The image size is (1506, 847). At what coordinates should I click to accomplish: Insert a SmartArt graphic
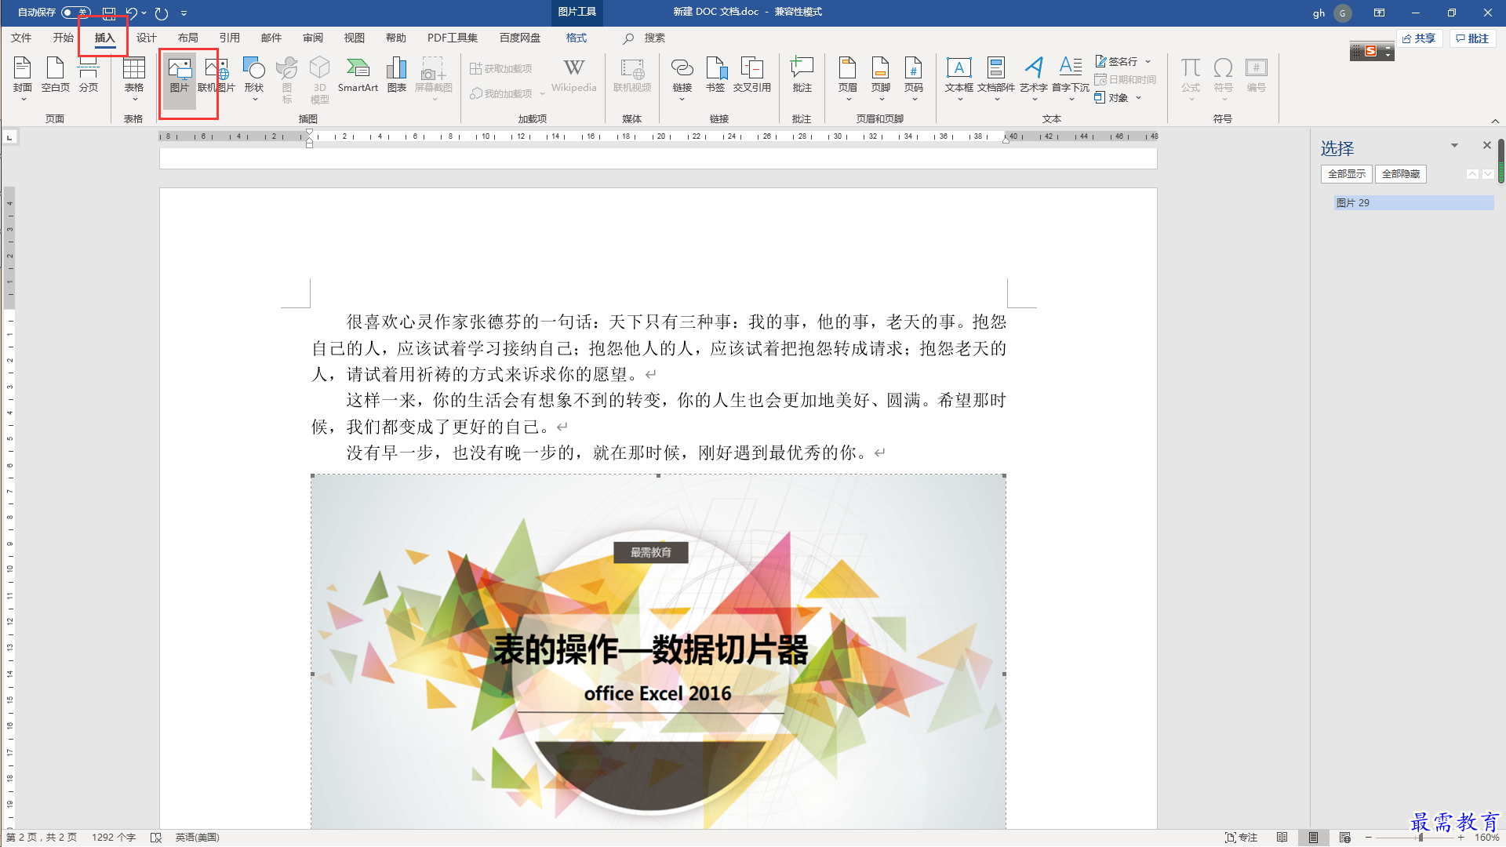click(358, 76)
